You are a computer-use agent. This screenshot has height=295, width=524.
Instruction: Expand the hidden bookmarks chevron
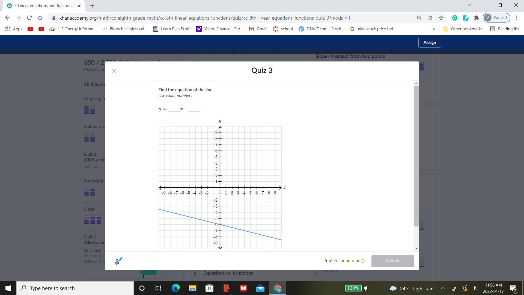point(434,29)
